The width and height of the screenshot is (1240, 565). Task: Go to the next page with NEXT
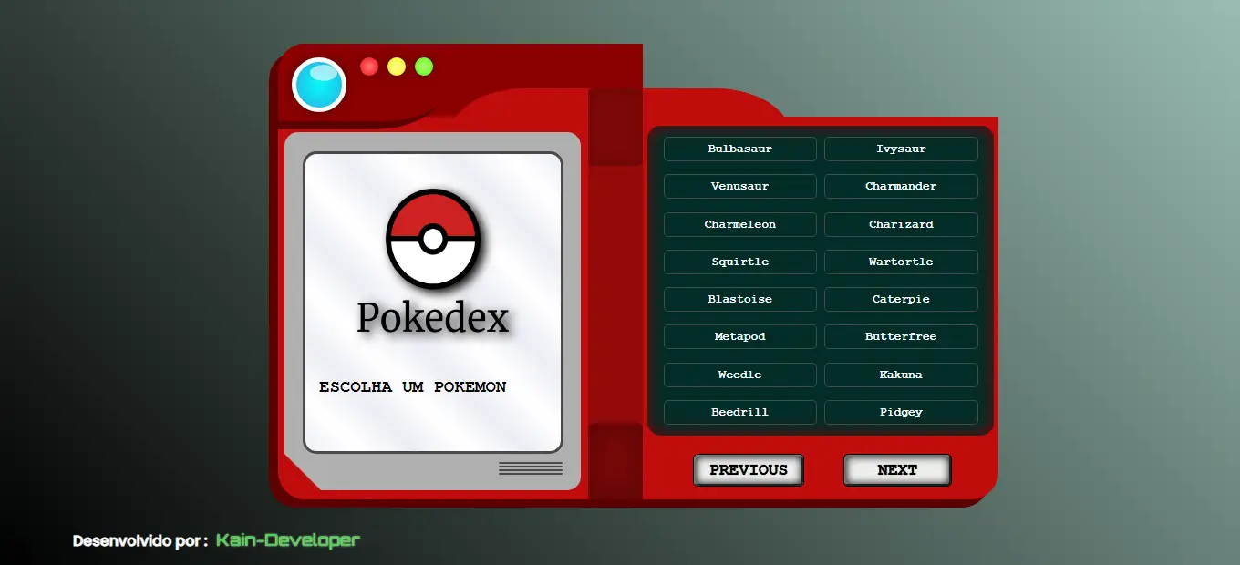click(x=896, y=469)
